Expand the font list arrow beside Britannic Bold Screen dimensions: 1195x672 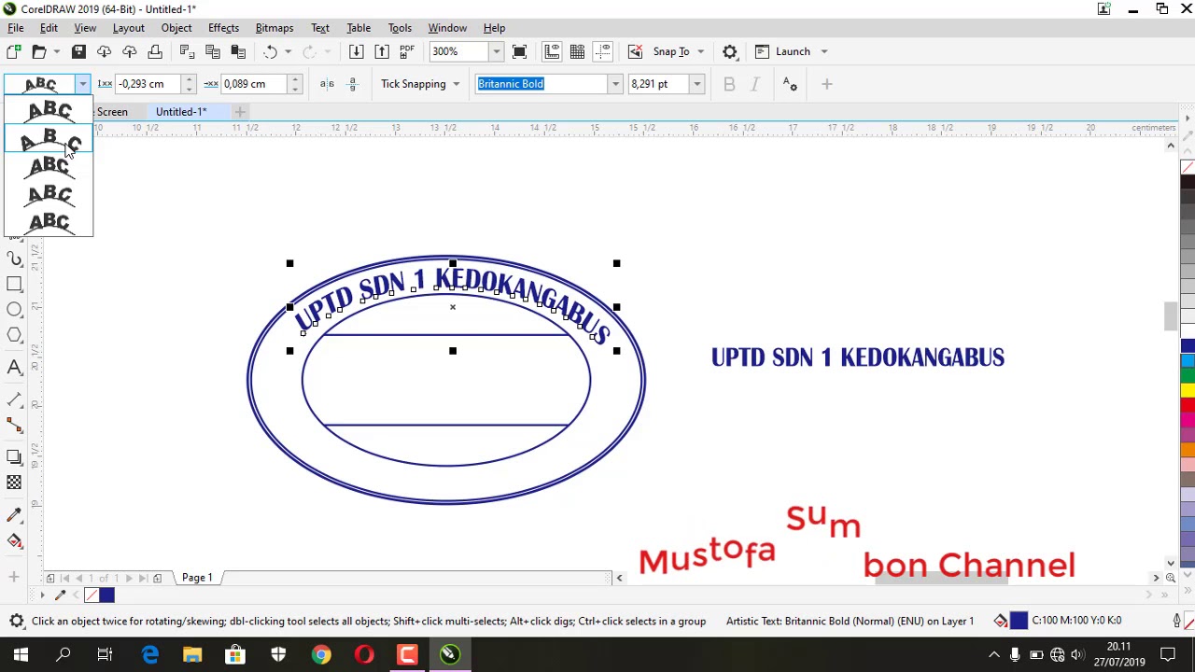[615, 84]
